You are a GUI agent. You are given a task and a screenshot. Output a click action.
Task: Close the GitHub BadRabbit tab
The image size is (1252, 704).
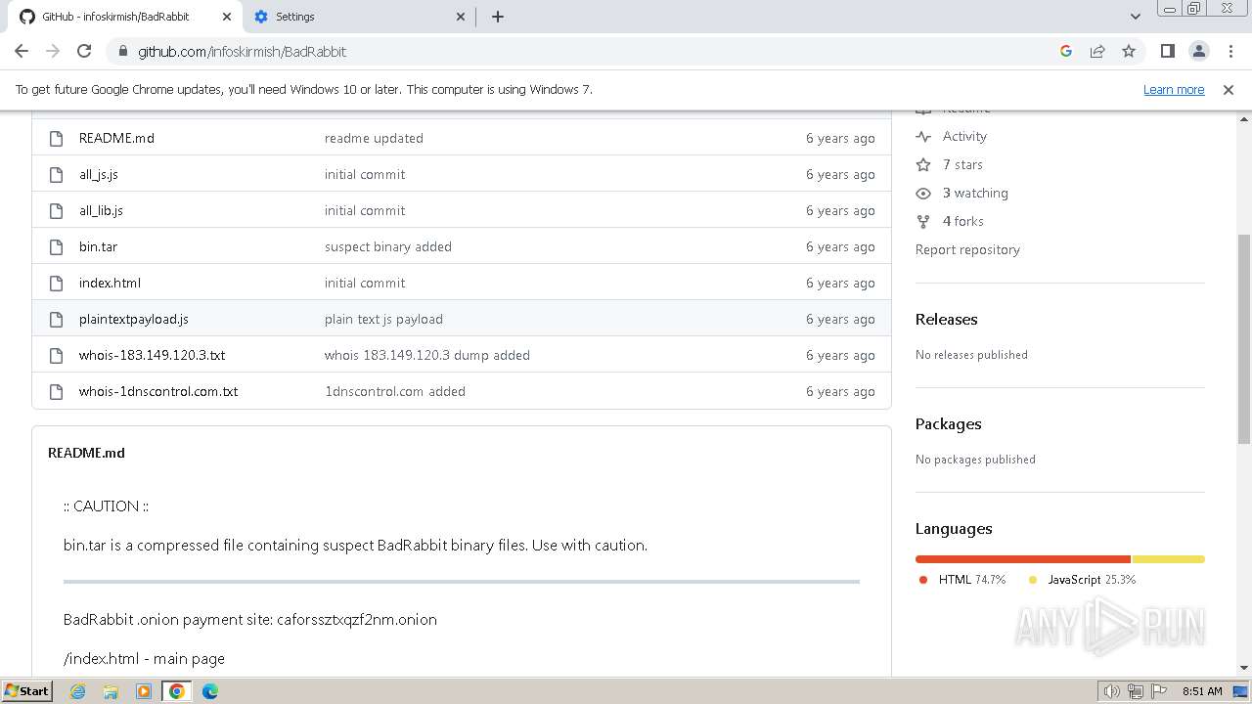(x=226, y=17)
